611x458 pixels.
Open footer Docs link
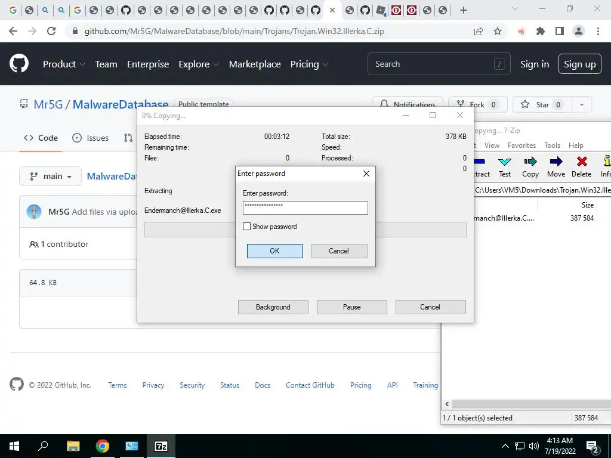click(x=263, y=385)
